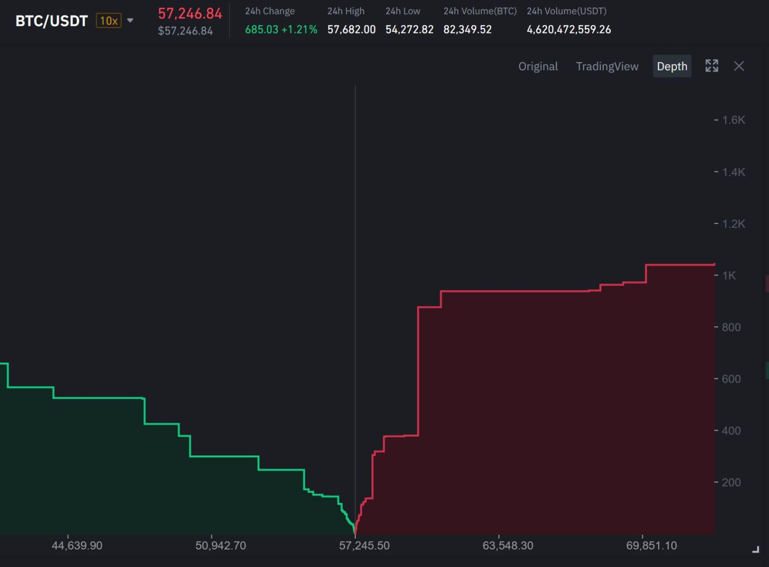Image resolution: width=769 pixels, height=567 pixels.
Task: Click the green 24h Change value
Action: point(280,29)
